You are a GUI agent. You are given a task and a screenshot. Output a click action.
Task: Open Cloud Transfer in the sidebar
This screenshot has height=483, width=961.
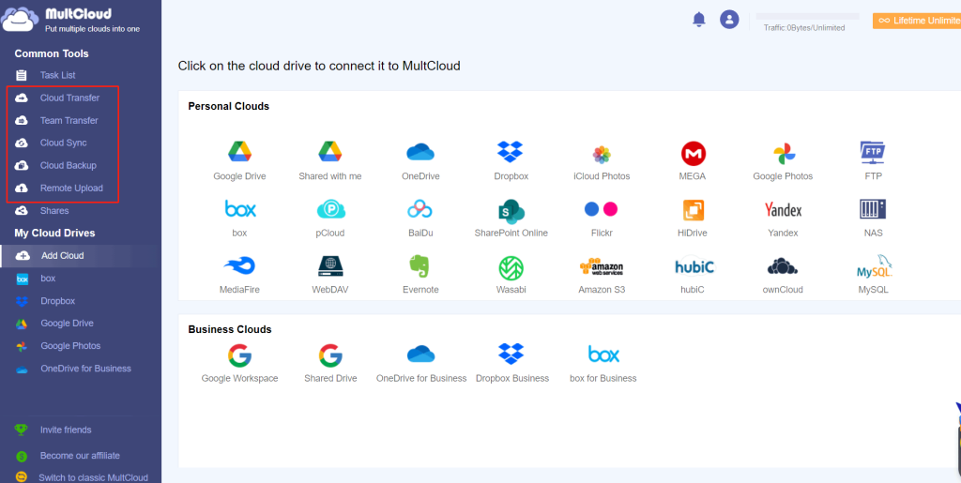pos(69,98)
